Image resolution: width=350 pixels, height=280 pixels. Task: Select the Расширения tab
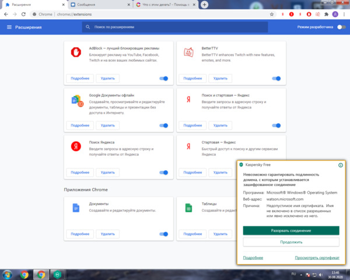pyautogui.click(x=34, y=5)
